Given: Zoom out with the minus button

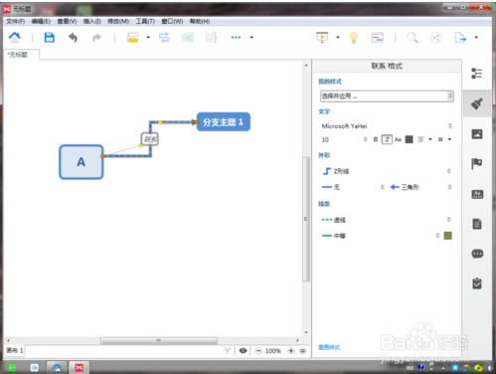Looking at the screenshot, I should click(258, 350).
